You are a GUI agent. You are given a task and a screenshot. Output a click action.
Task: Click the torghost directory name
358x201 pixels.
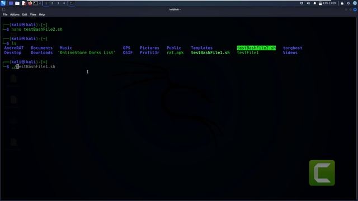coord(293,48)
